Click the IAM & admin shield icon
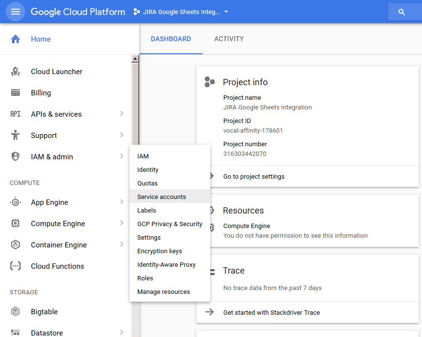This screenshot has width=422, height=337. (15, 157)
